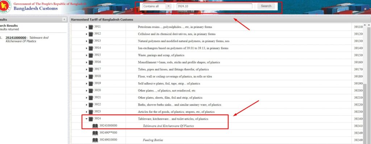
Task: Click the book icon for heading 3911
Action: [x=91, y=27]
